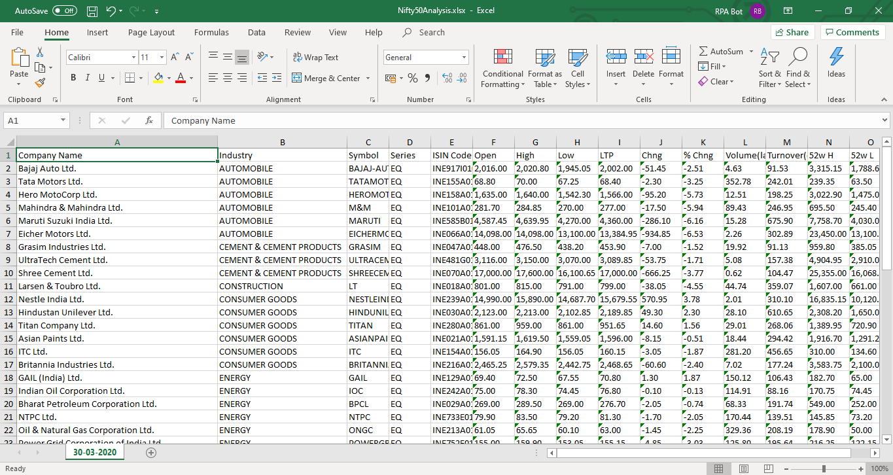Expand the formula bar chevron
Screen dimensions: 893x475
point(884,120)
